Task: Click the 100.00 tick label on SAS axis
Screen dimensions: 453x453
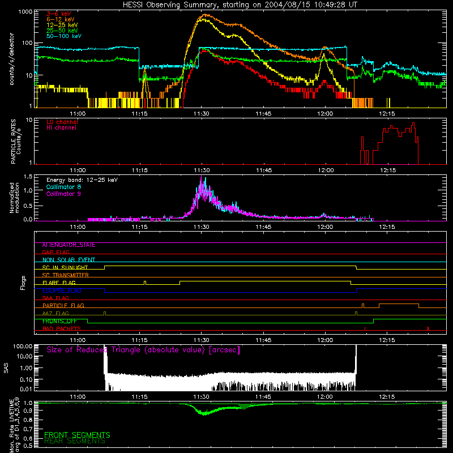Action: pyautogui.click(x=23, y=346)
